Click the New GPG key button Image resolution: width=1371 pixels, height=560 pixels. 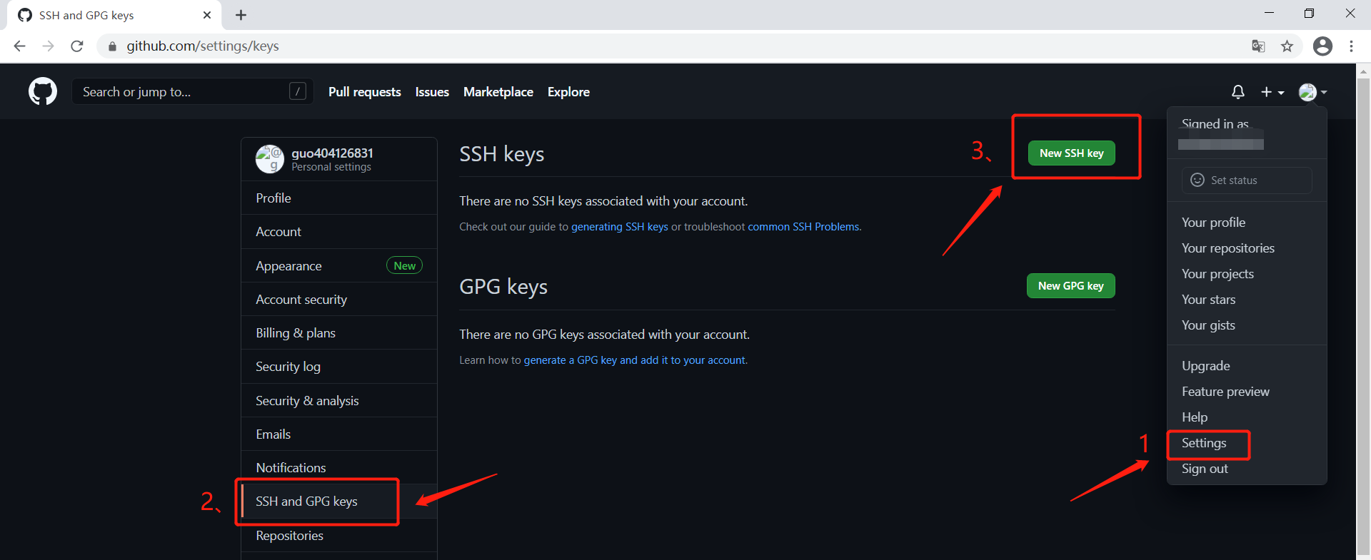point(1071,286)
